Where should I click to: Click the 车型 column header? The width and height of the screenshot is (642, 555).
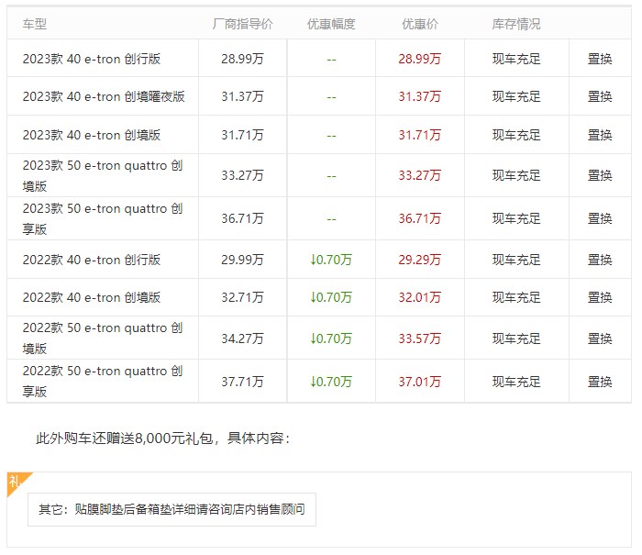coord(35,24)
